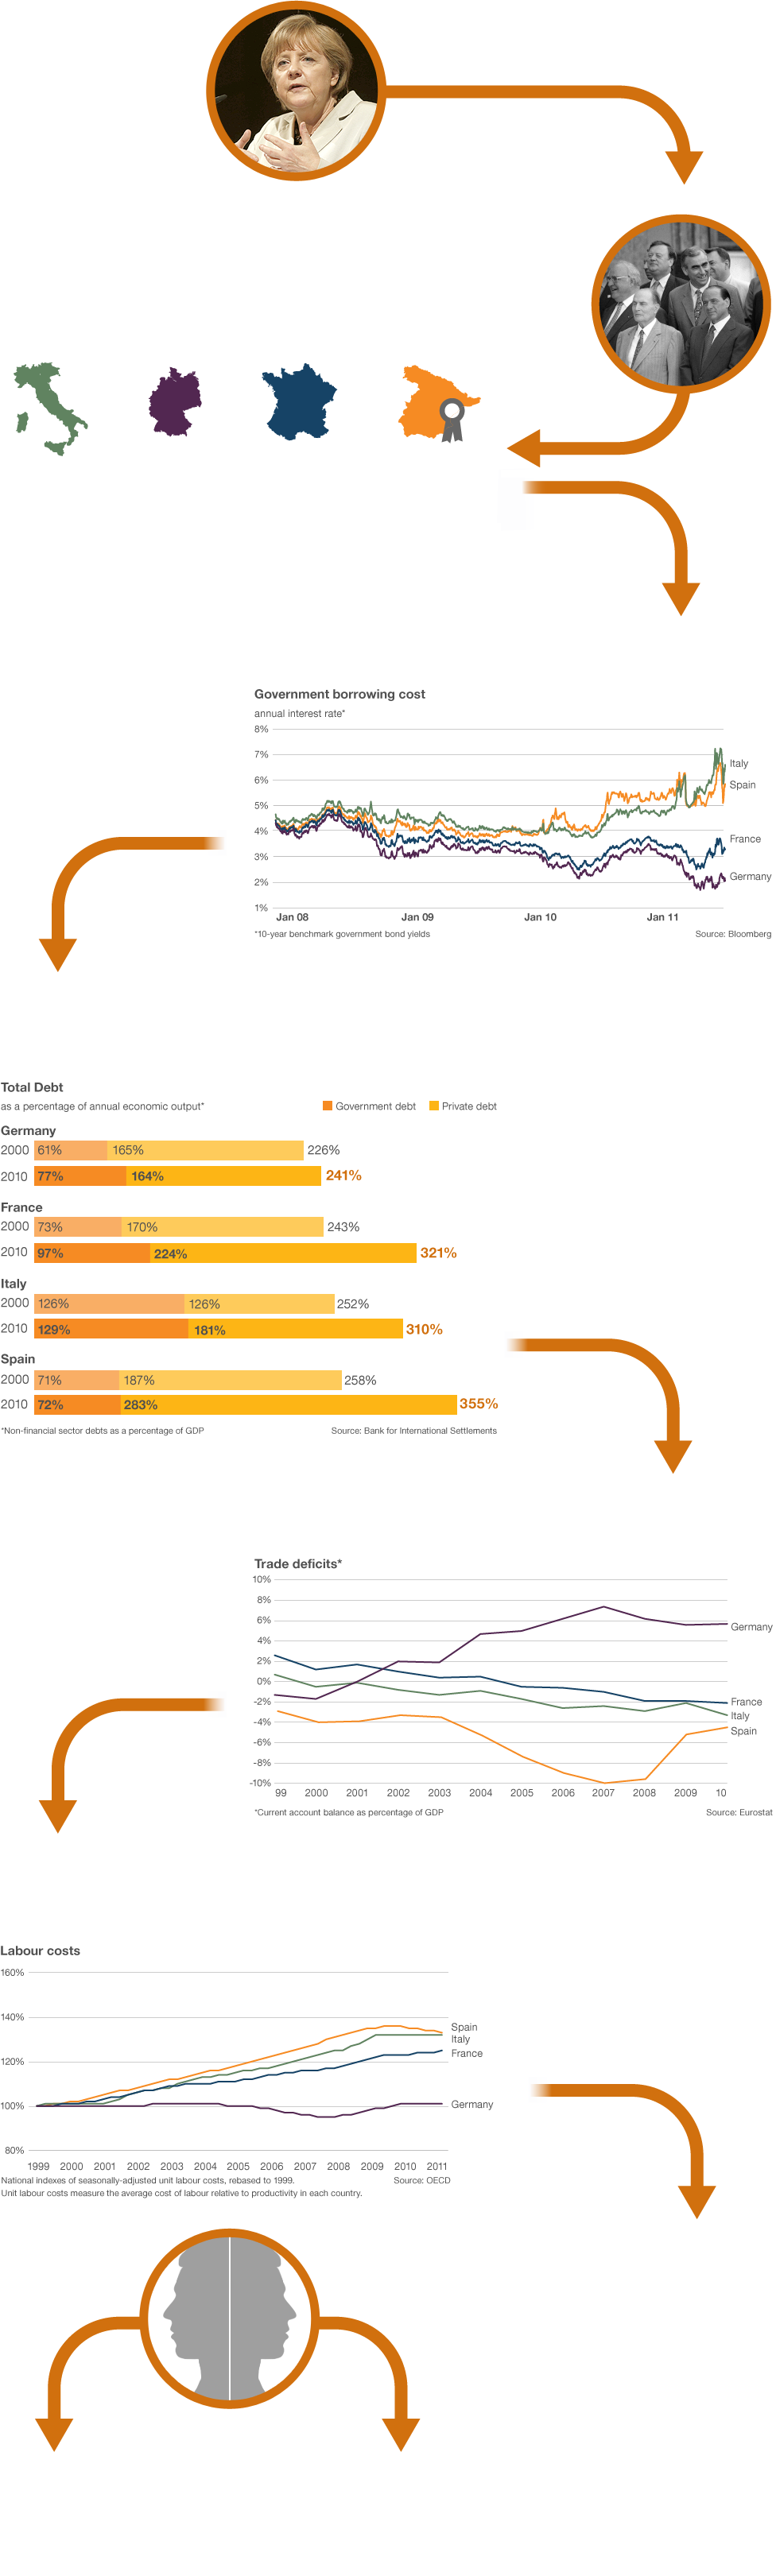Click the Source: Bloomberg credit text

733,934
